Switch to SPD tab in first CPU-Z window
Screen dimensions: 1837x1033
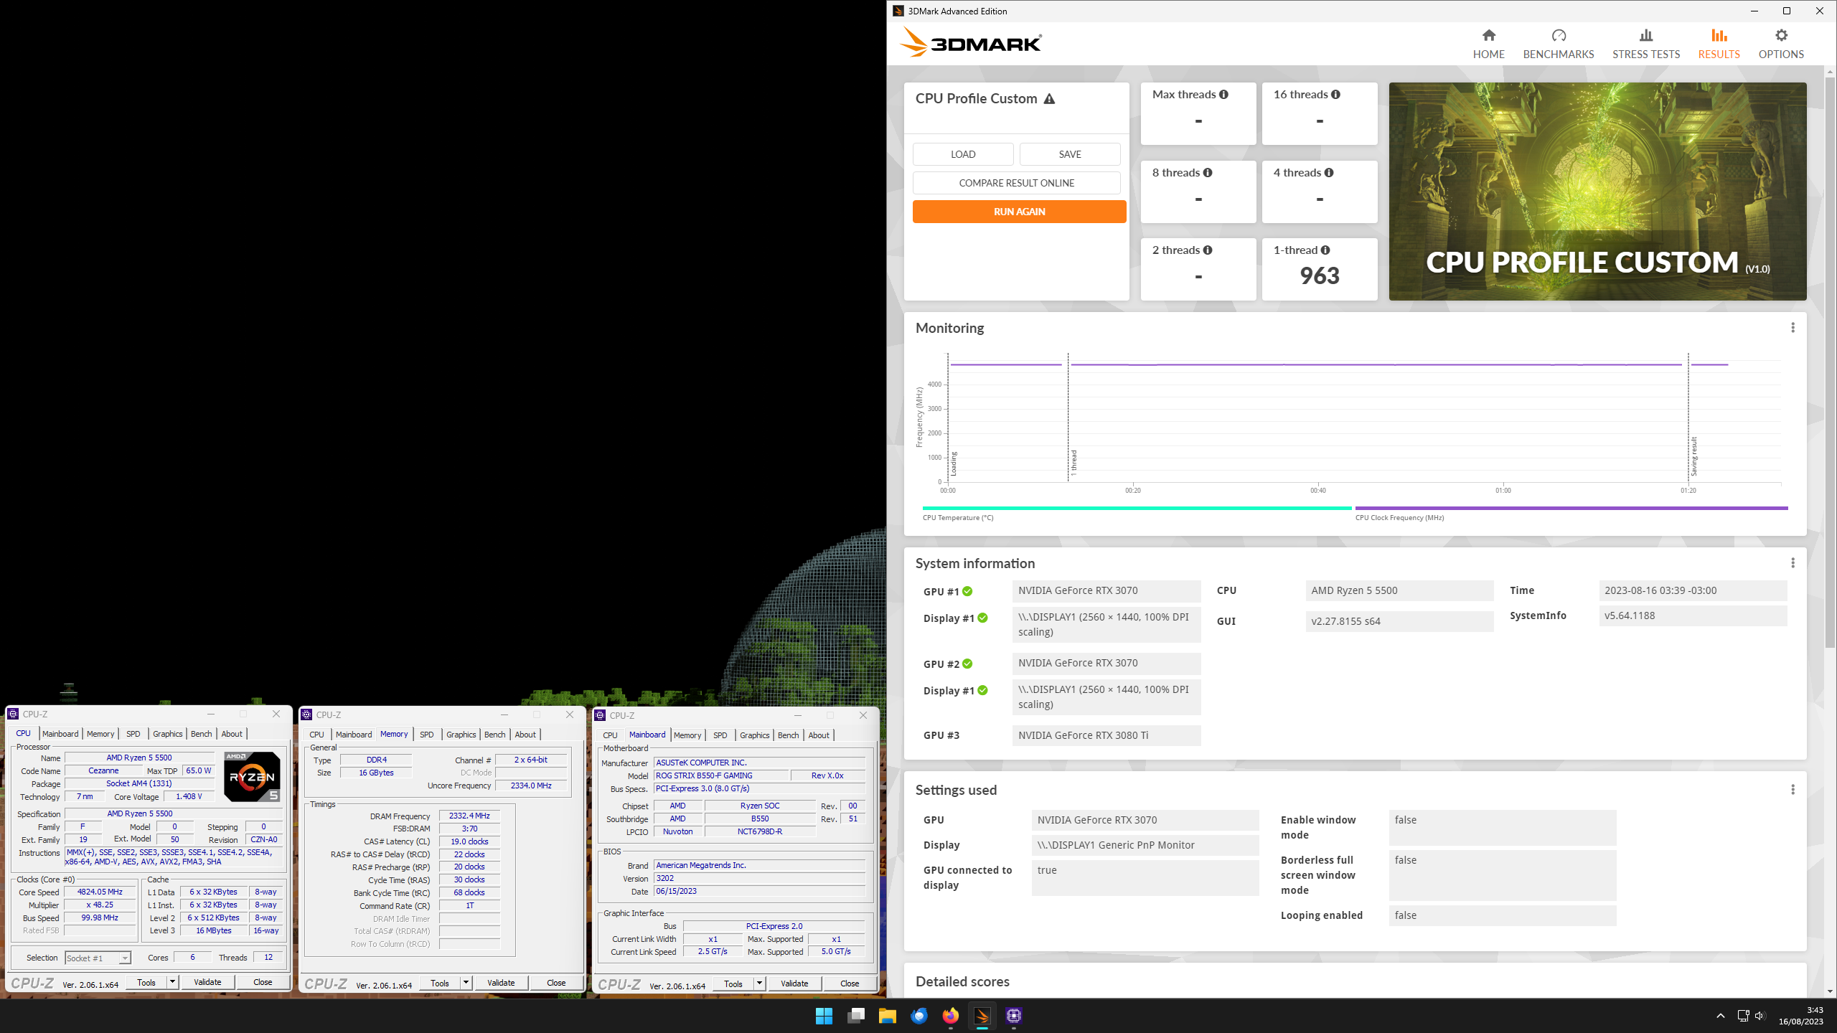tap(133, 734)
